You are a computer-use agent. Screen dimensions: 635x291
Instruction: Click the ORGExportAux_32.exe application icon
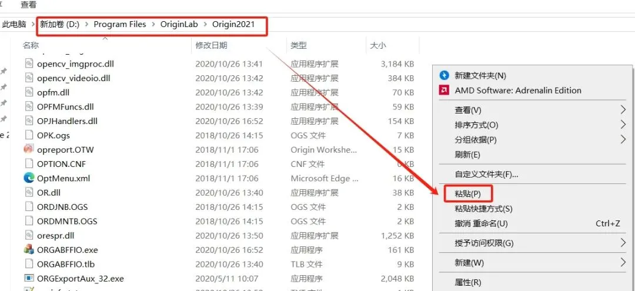coord(28,278)
